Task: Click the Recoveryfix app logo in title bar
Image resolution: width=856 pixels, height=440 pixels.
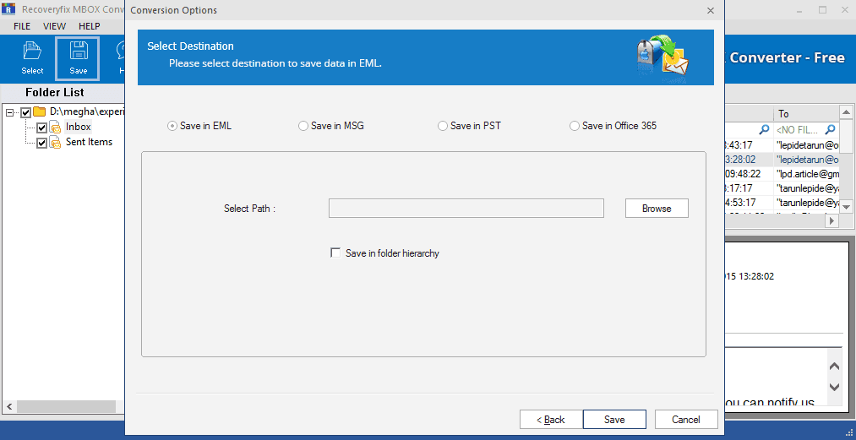Action: pyautogui.click(x=8, y=8)
